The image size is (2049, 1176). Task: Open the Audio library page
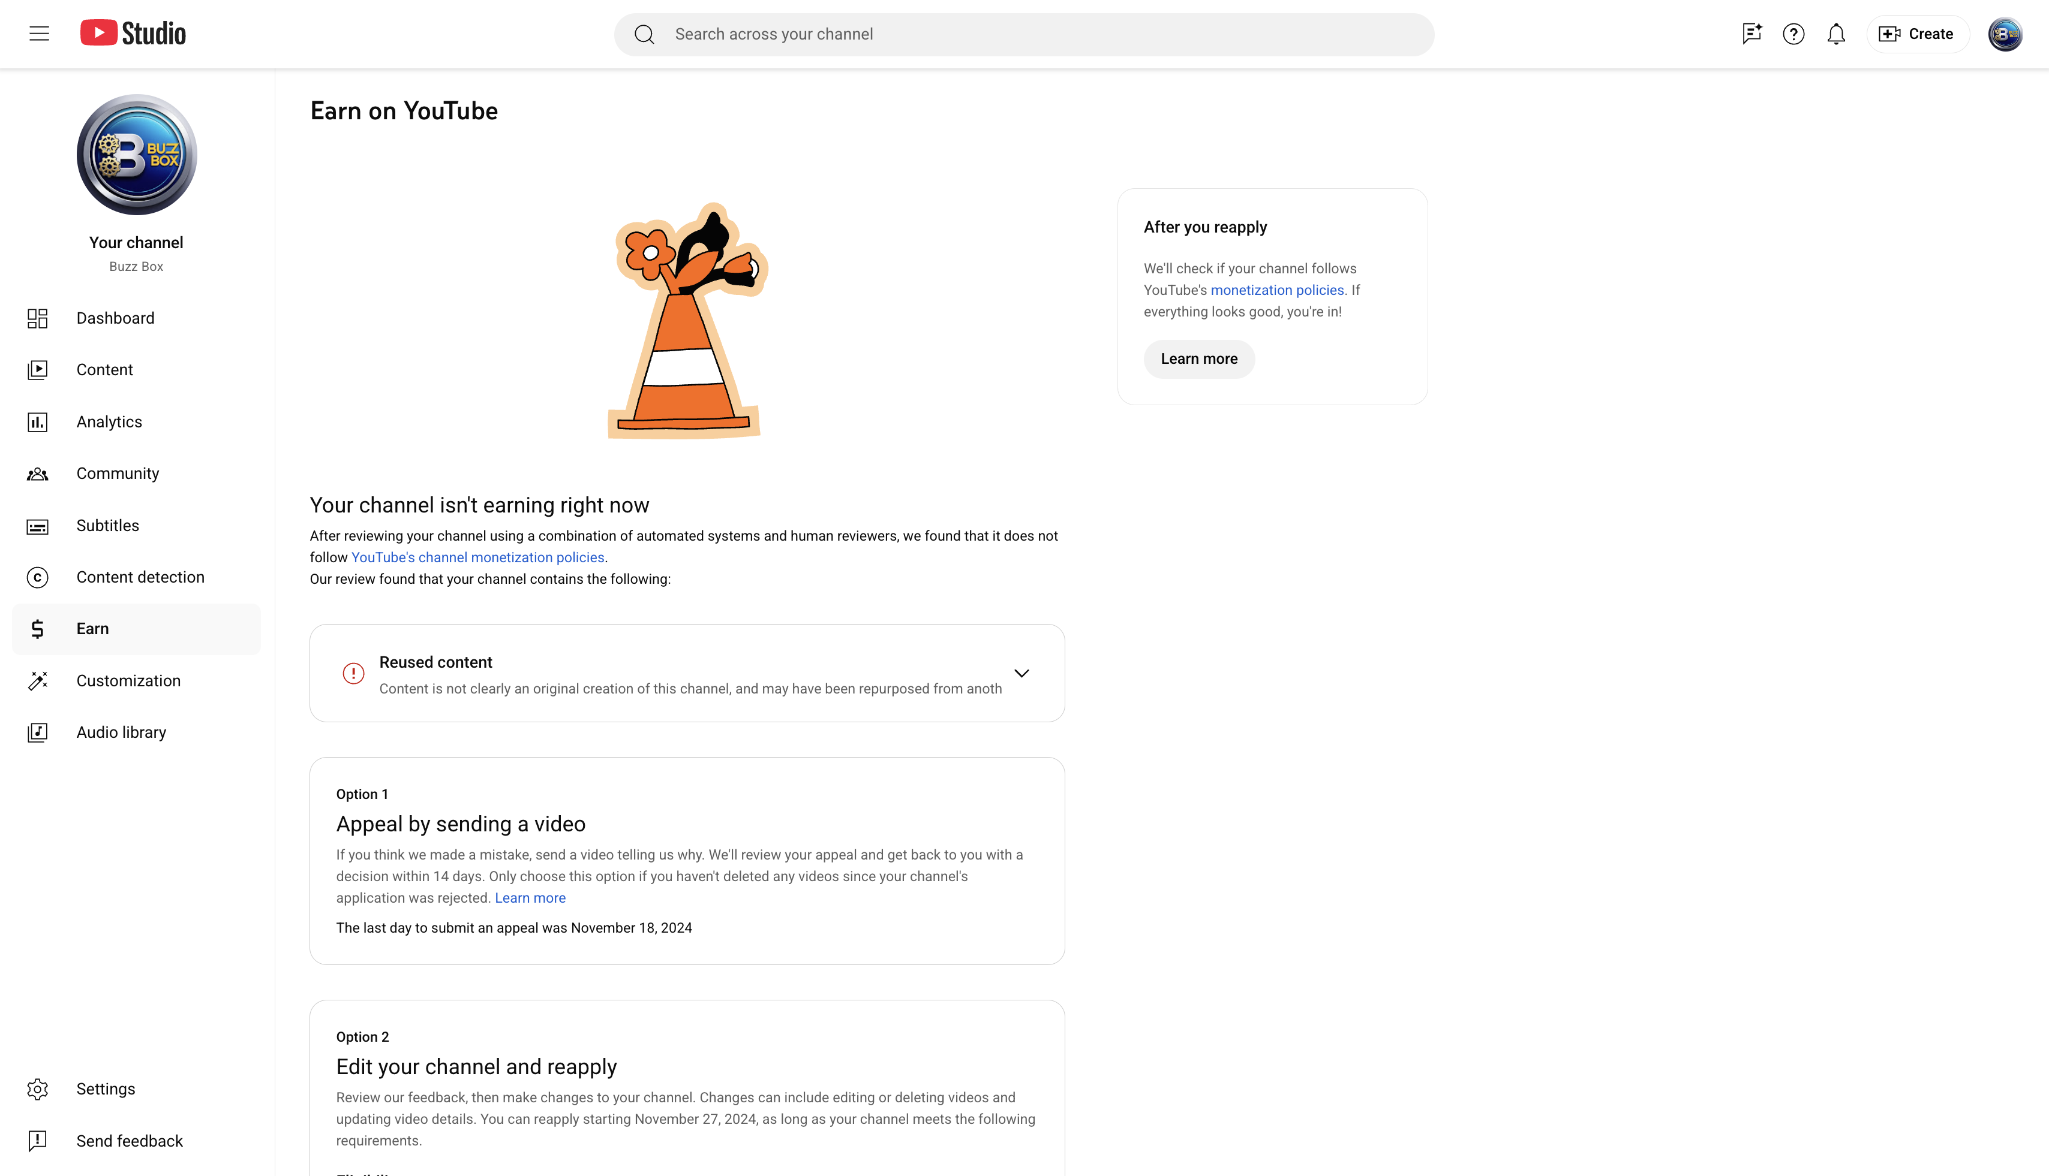point(136,732)
